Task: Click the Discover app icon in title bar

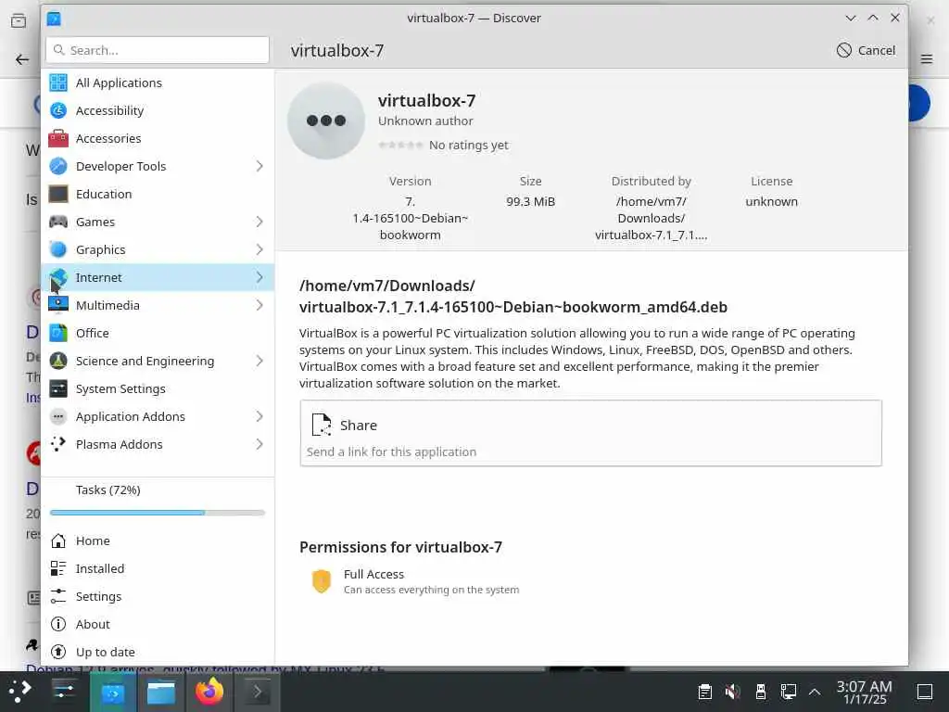Action: pyautogui.click(x=54, y=19)
